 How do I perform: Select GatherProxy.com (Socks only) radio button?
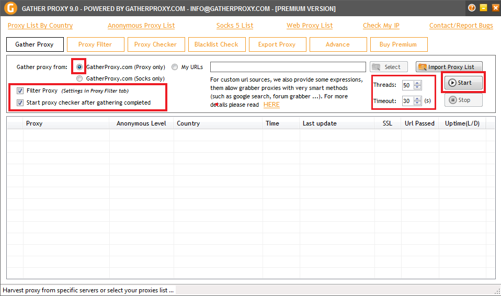coord(79,78)
